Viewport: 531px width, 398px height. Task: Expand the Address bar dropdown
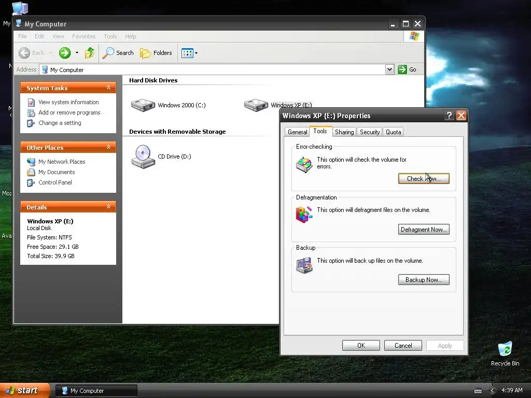389,69
